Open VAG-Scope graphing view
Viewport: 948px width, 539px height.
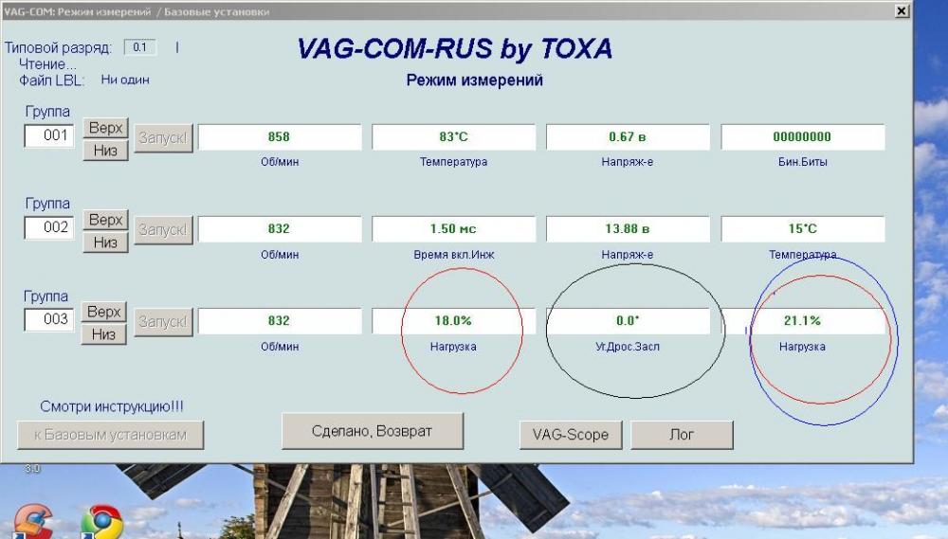570,435
